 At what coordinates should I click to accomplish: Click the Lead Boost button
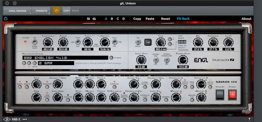click(x=47, y=100)
